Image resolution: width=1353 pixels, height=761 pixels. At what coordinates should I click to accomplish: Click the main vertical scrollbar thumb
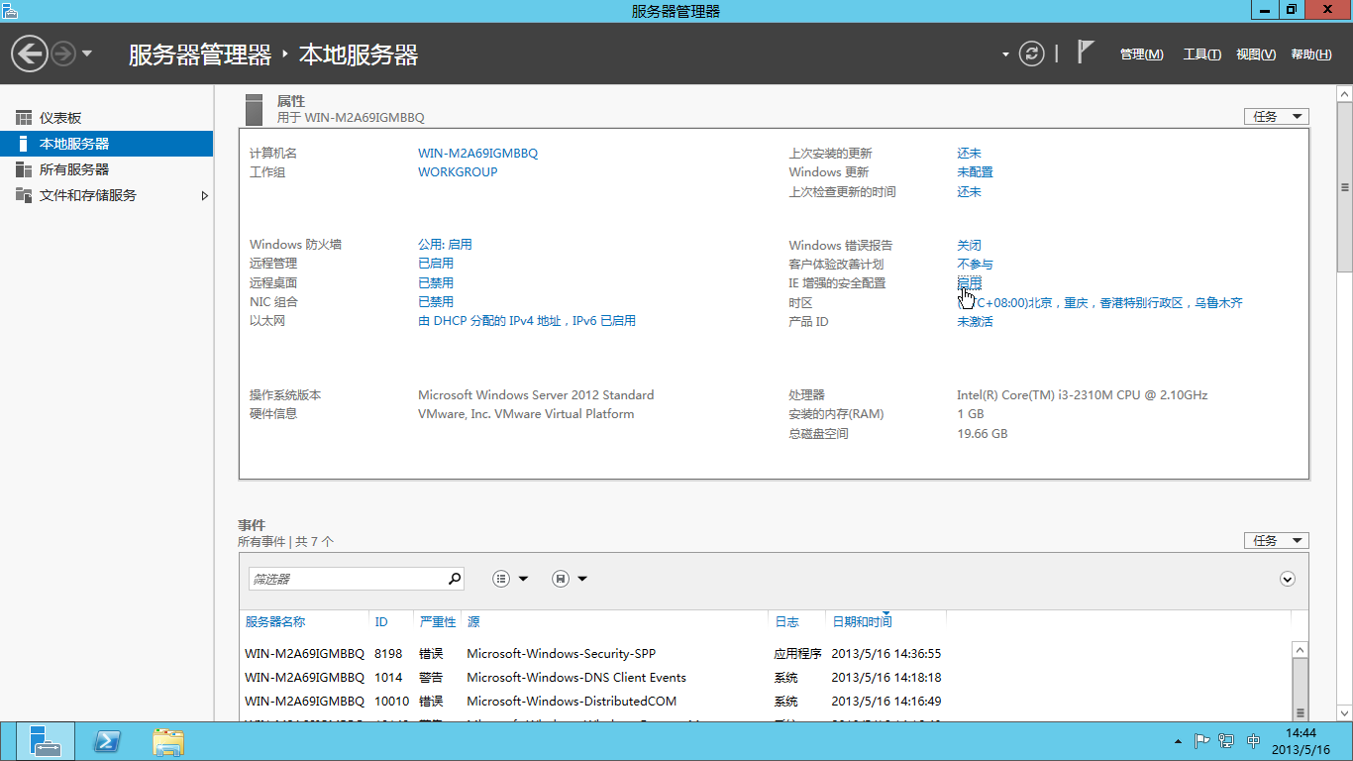click(1344, 188)
